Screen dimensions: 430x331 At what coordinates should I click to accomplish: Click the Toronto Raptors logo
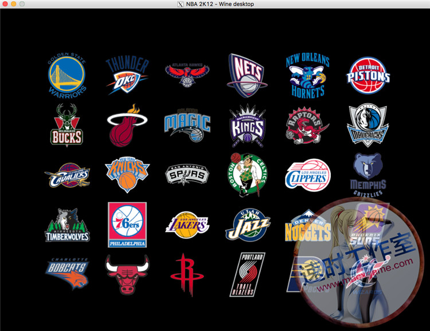pos(307,125)
